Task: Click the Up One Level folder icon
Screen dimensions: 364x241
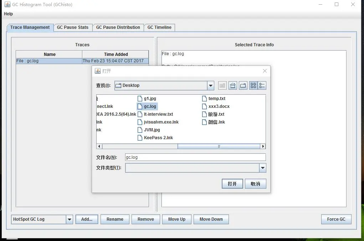Action: (222, 85)
